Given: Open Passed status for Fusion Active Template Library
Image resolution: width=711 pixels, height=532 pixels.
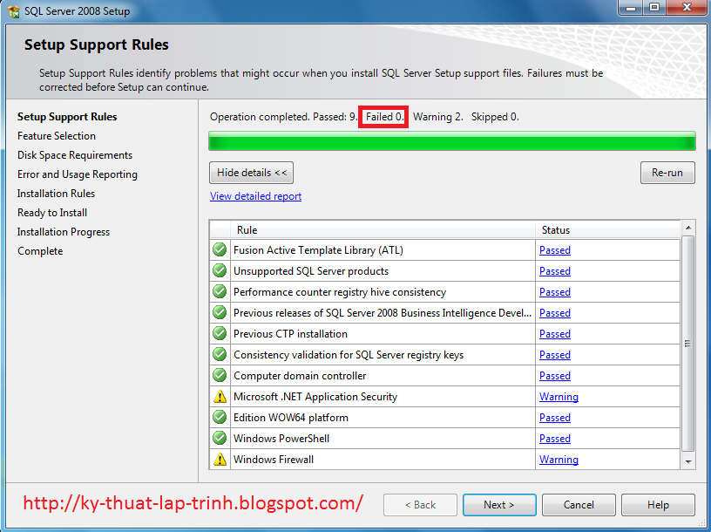Looking at the screenshot, I should coord(554,250).
